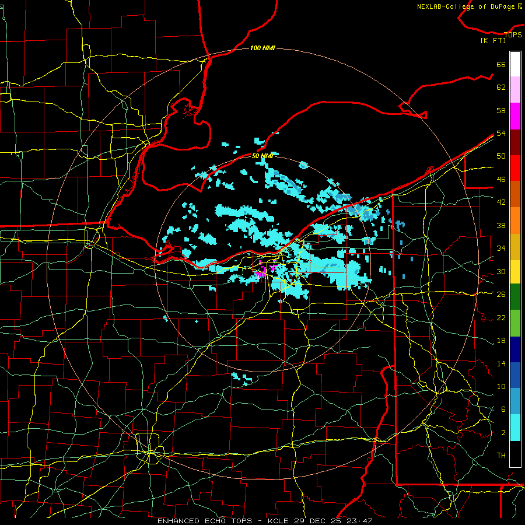Click the 30 legend value

501,271
